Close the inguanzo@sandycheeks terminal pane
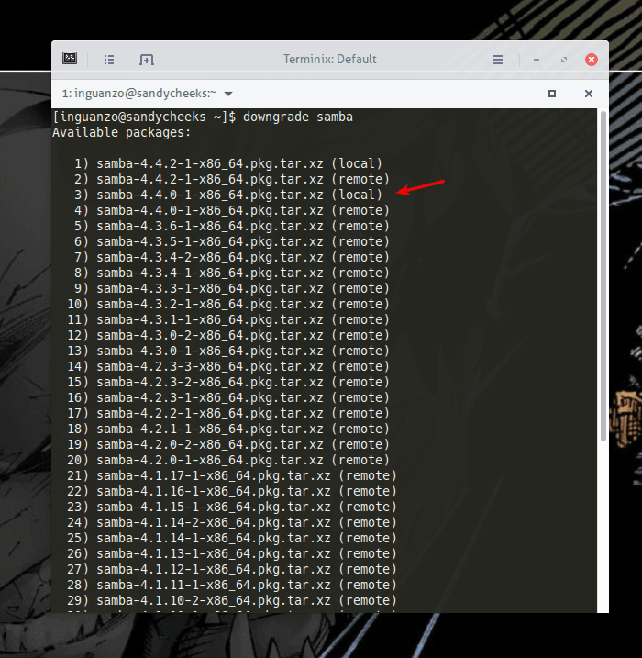This screenshot has width=642, height=658. coord(589,94)
